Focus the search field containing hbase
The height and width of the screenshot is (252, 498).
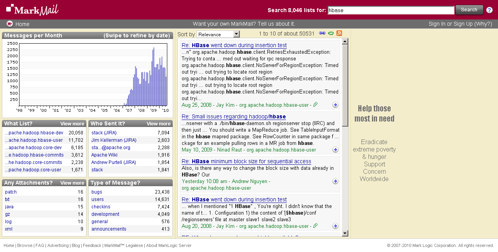coord(391,10)
